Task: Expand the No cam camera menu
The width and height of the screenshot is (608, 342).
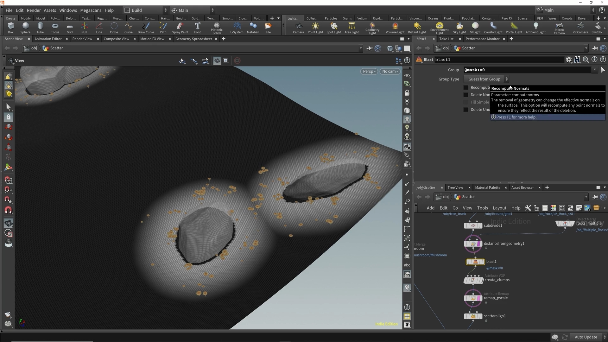Action: 390,71
